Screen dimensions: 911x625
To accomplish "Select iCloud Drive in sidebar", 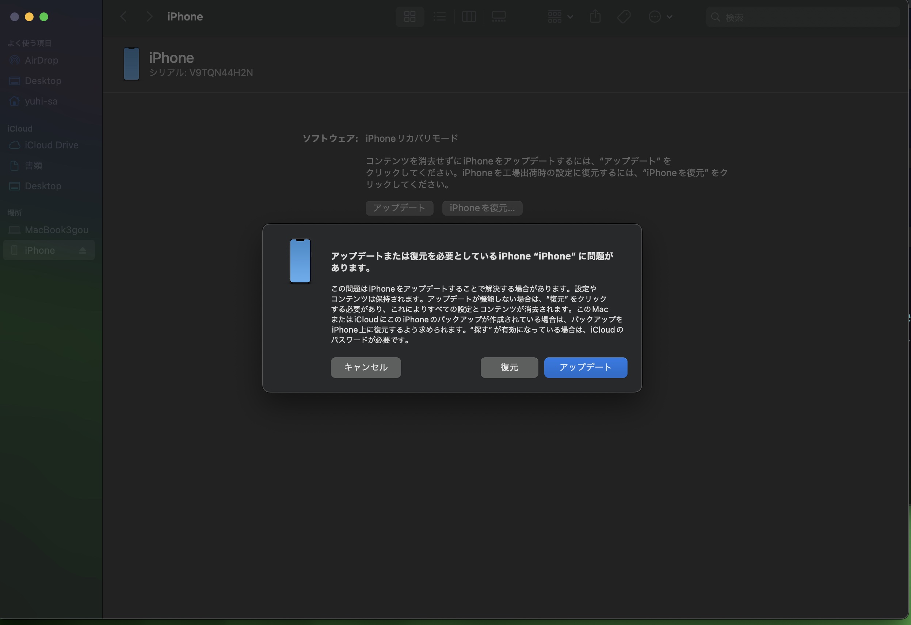I will tap(51, 145).
